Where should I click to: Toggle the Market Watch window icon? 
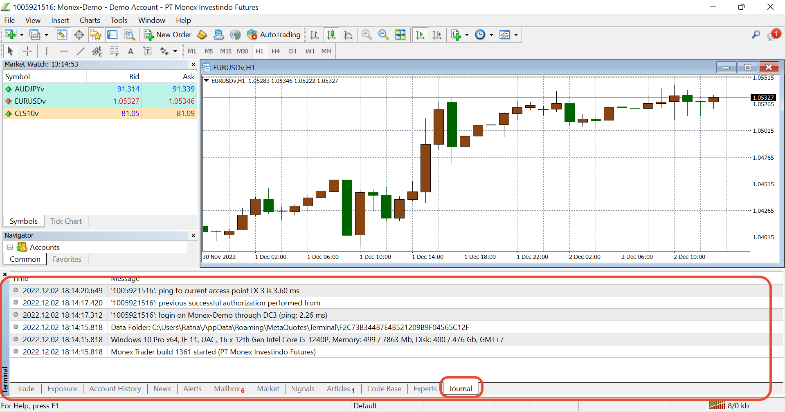(x=62, y=35)
